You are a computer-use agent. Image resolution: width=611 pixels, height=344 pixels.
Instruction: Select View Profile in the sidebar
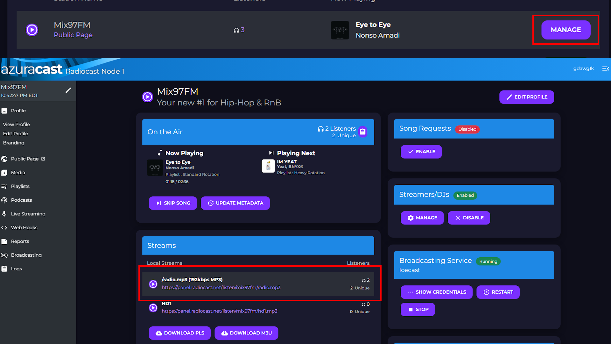pos(17,125)
